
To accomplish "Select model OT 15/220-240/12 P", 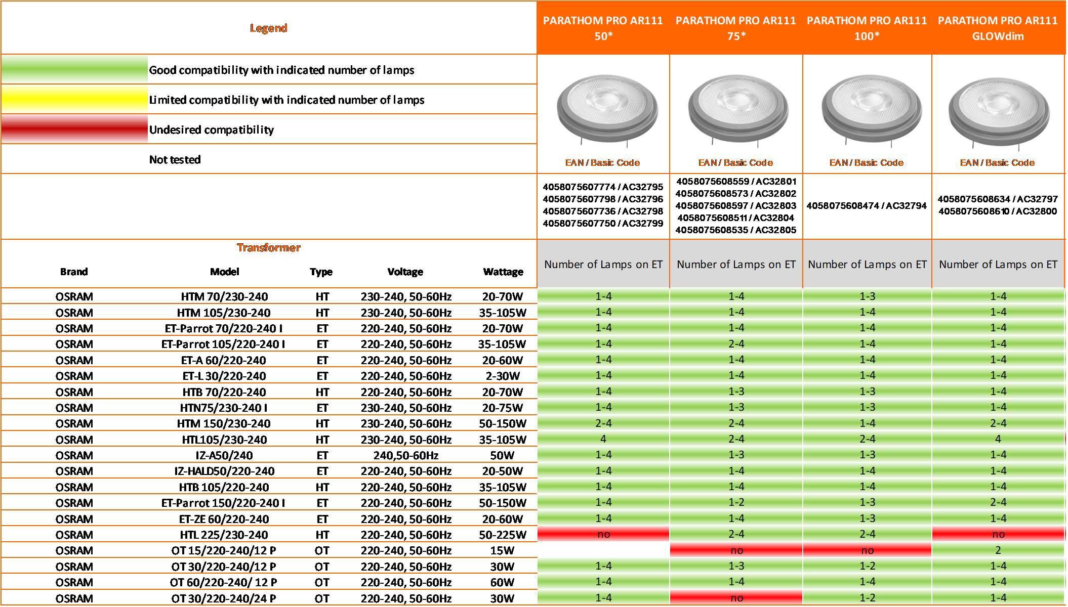I will [224, 550].
